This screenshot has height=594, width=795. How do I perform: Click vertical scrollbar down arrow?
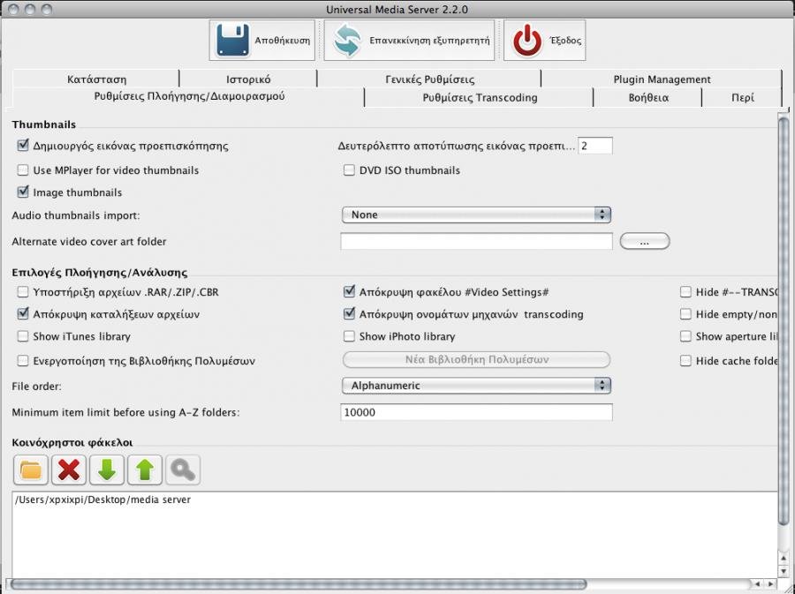point(784,570)
